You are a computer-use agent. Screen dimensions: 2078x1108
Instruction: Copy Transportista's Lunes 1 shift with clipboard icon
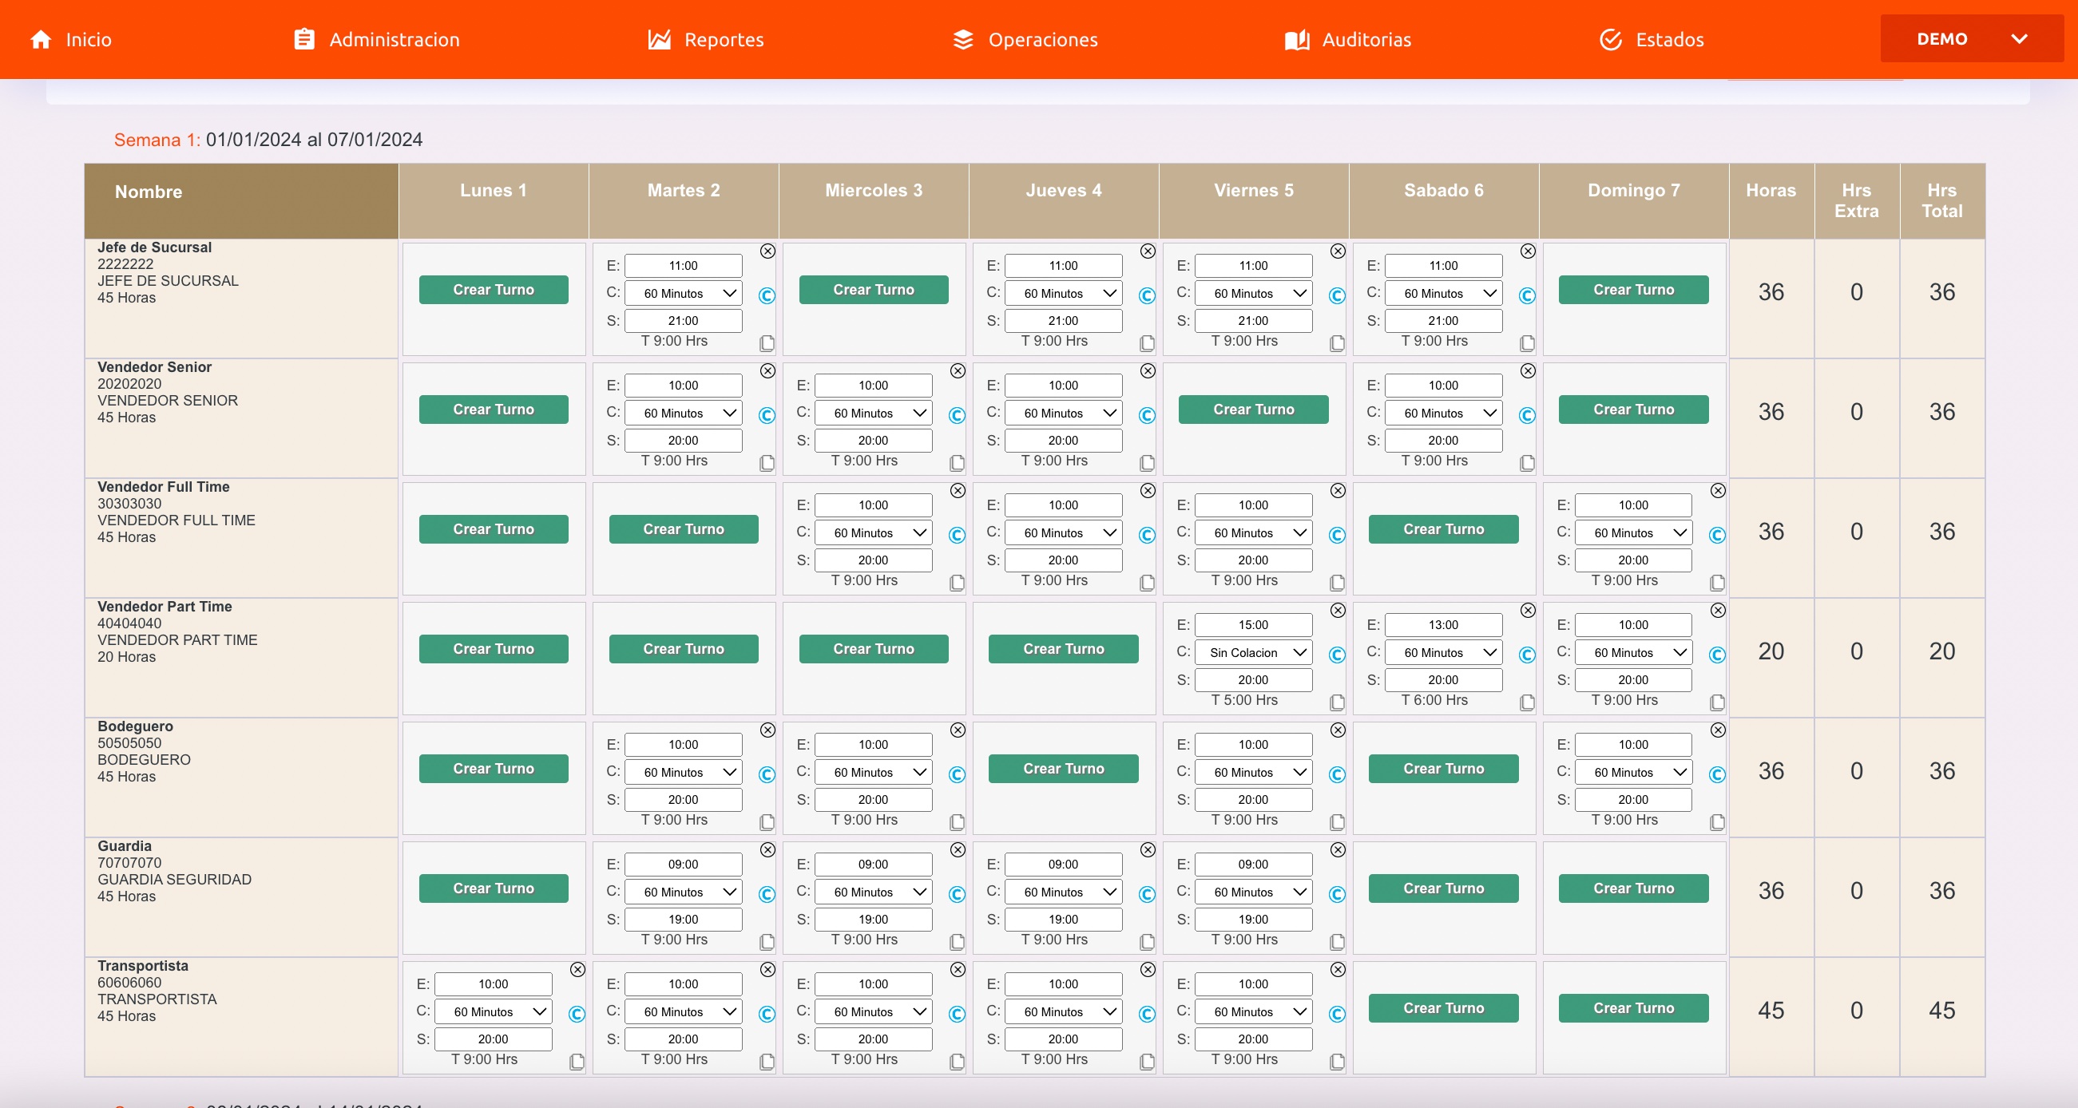(x=577, y=1061)
